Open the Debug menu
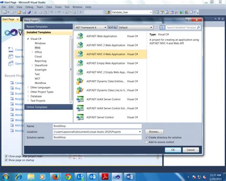 coord(30,7)
